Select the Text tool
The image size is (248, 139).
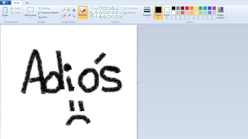(x=74, y=10)
